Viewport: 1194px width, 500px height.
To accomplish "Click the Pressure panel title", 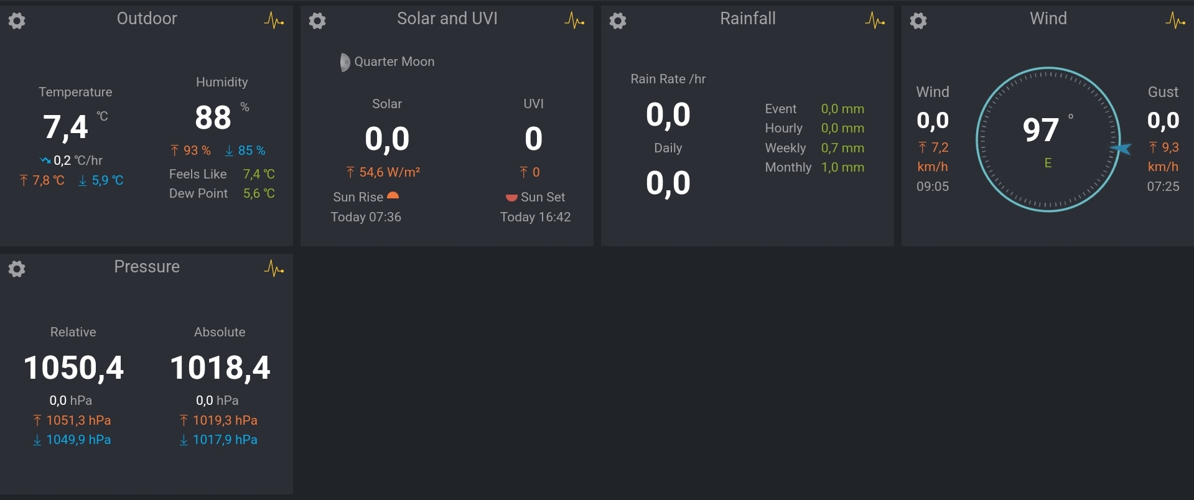I will coord(147,267).
